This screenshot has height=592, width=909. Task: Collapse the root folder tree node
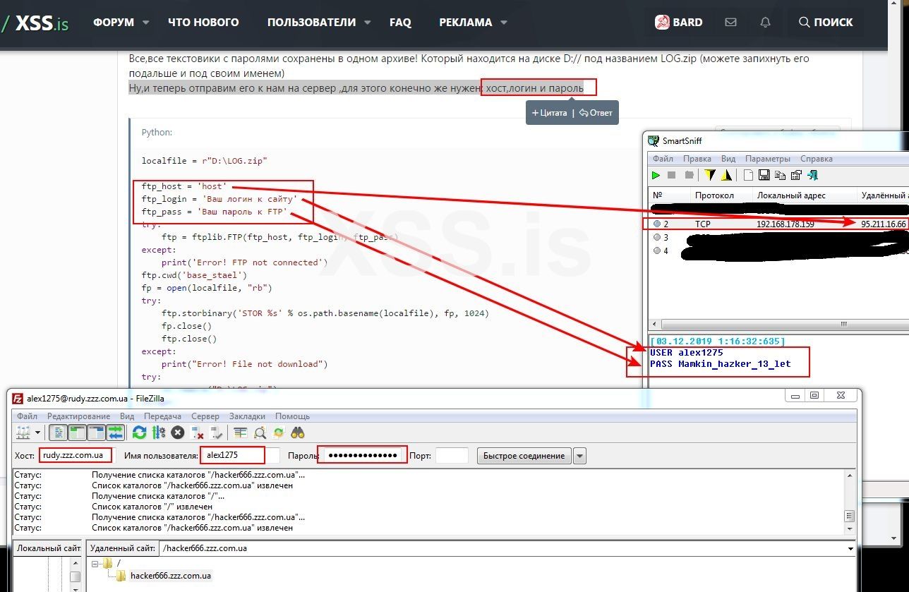95,563
